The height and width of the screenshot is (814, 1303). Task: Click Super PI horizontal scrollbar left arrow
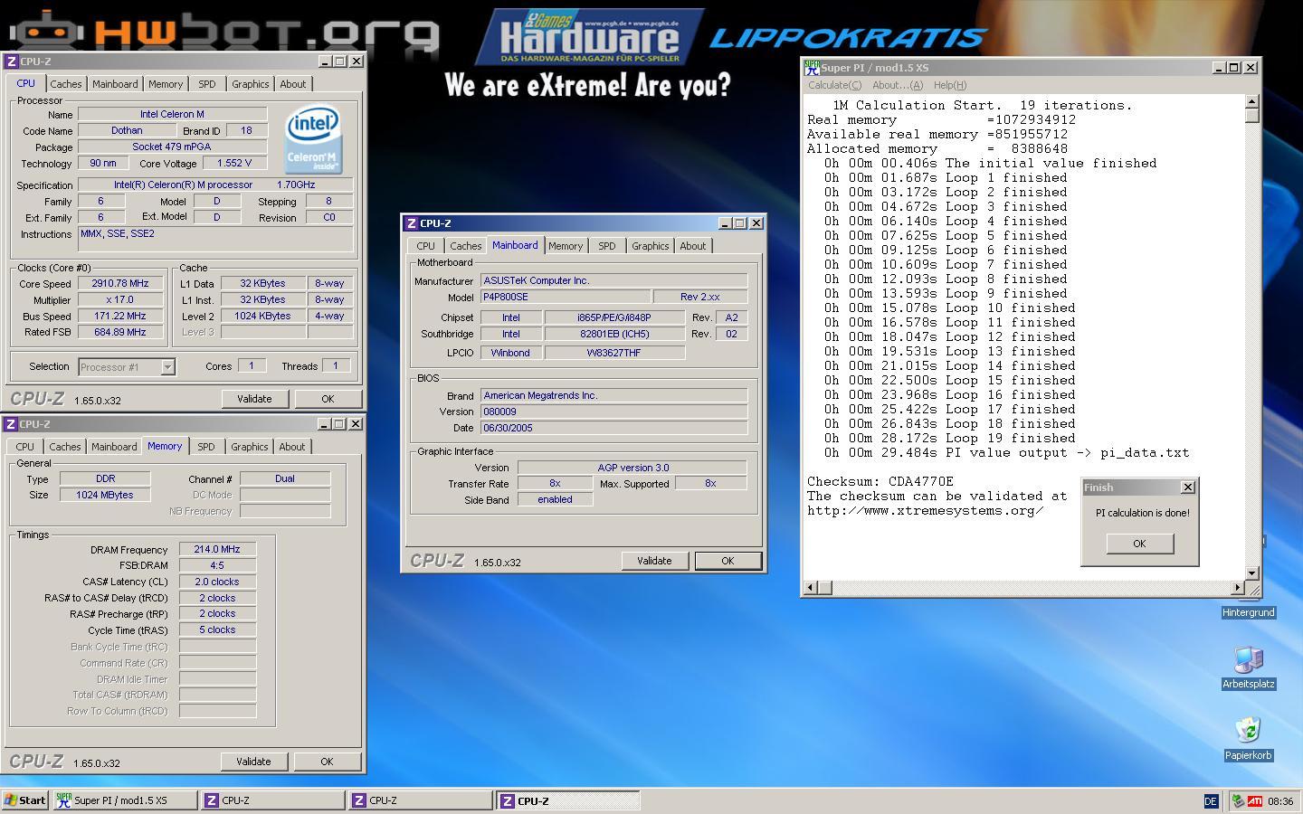pos(812,588)
